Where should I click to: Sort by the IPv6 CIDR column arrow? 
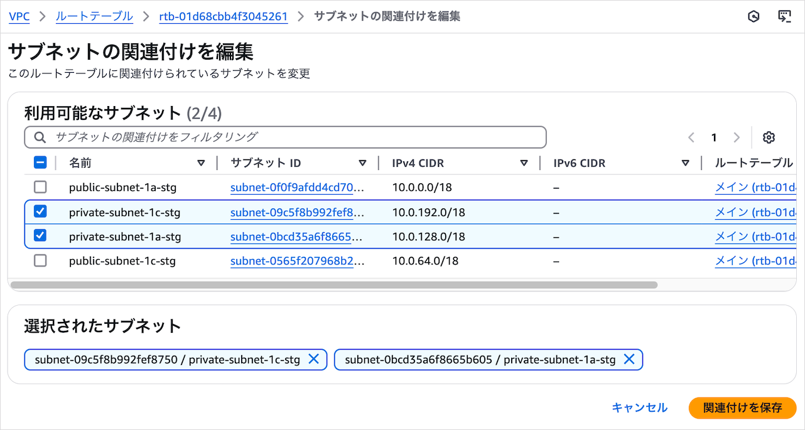pyautogui.click(x=685, y=163)
